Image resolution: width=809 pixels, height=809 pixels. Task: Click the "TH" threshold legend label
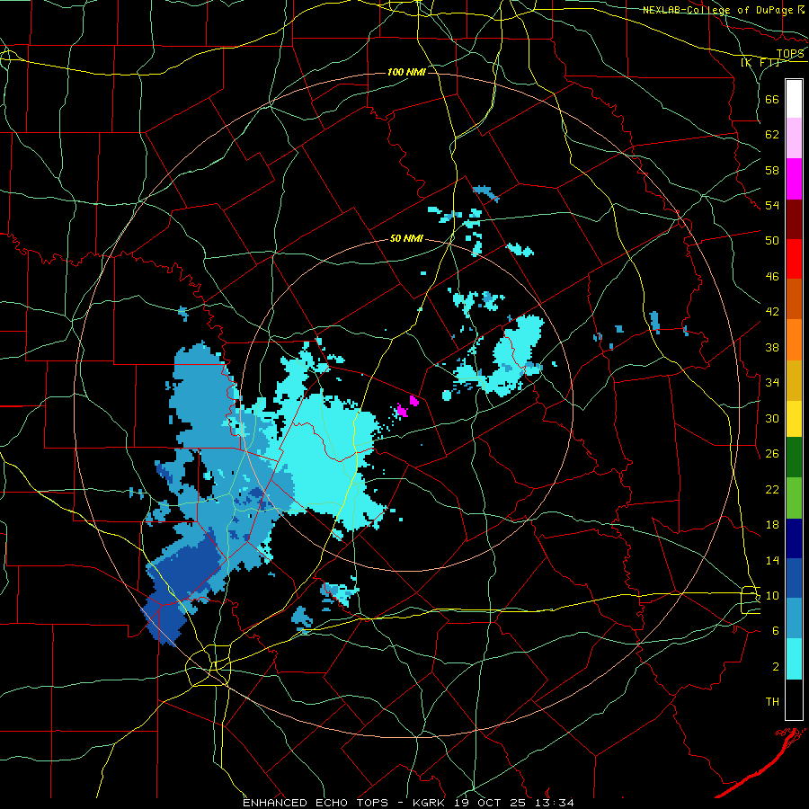pos(772,702)
